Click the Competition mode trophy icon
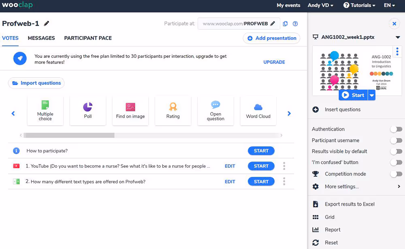This screenshot has height=249, width=405. pos(315,174)
